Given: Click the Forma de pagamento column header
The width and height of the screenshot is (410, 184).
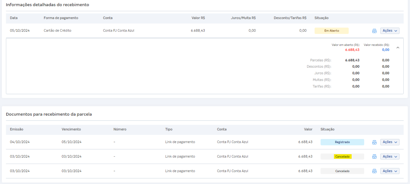Looking at the screenshot, I should coord(61,18).
